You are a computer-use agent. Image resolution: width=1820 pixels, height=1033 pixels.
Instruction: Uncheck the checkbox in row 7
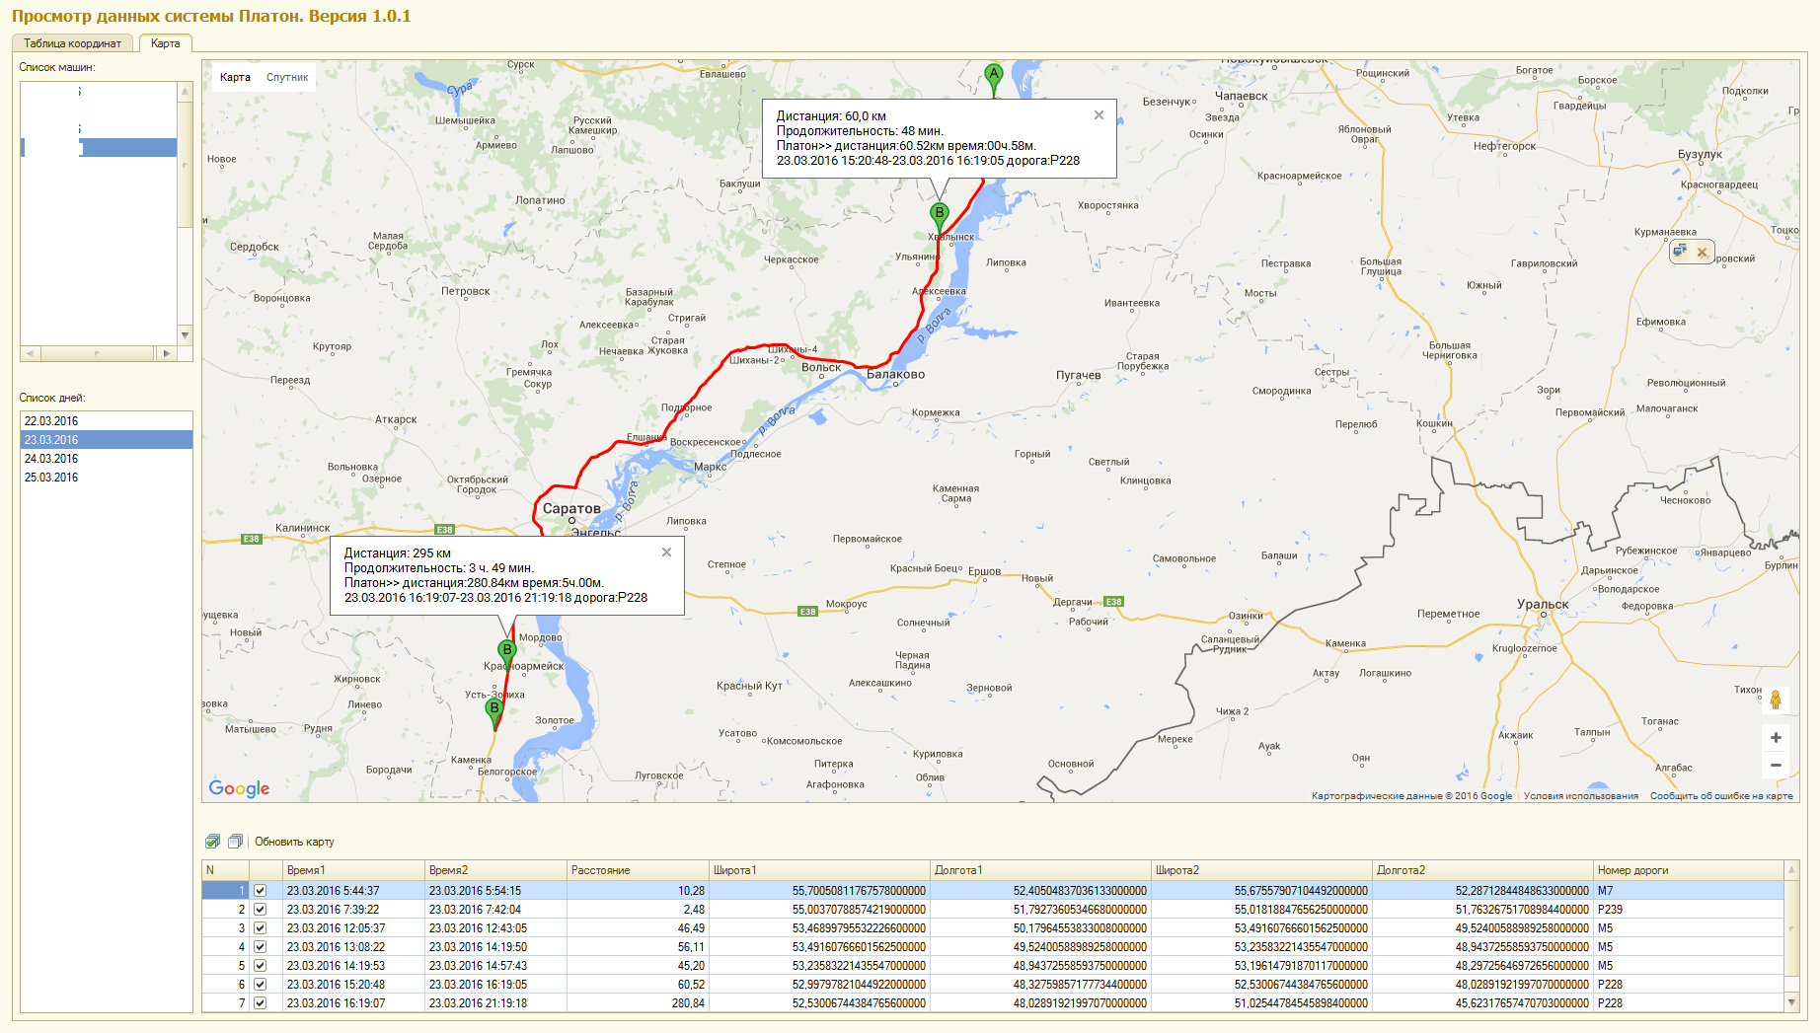point(261,1003)
